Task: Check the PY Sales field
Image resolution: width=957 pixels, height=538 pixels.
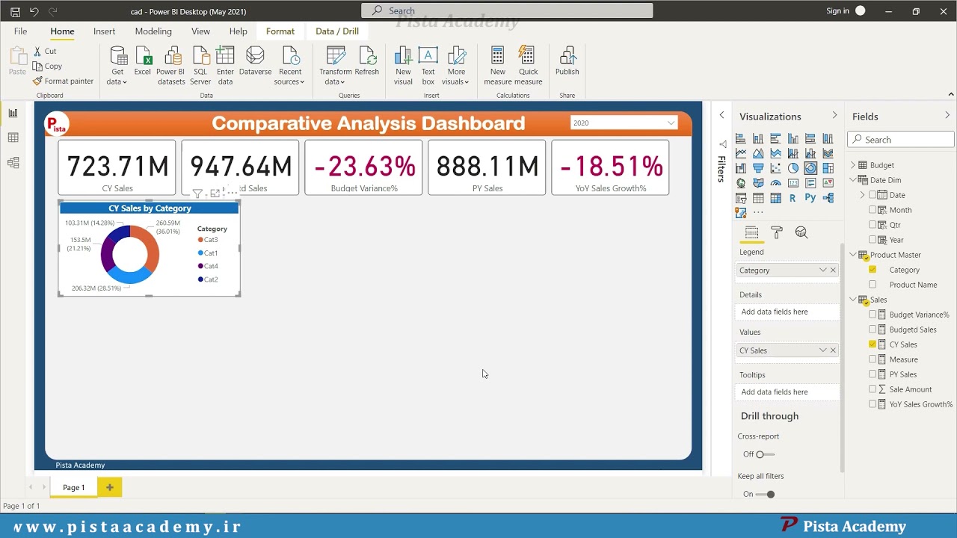Action: 873,374
